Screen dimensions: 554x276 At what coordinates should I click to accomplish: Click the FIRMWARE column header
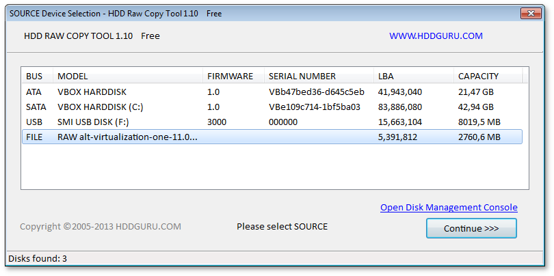[230, 76]
